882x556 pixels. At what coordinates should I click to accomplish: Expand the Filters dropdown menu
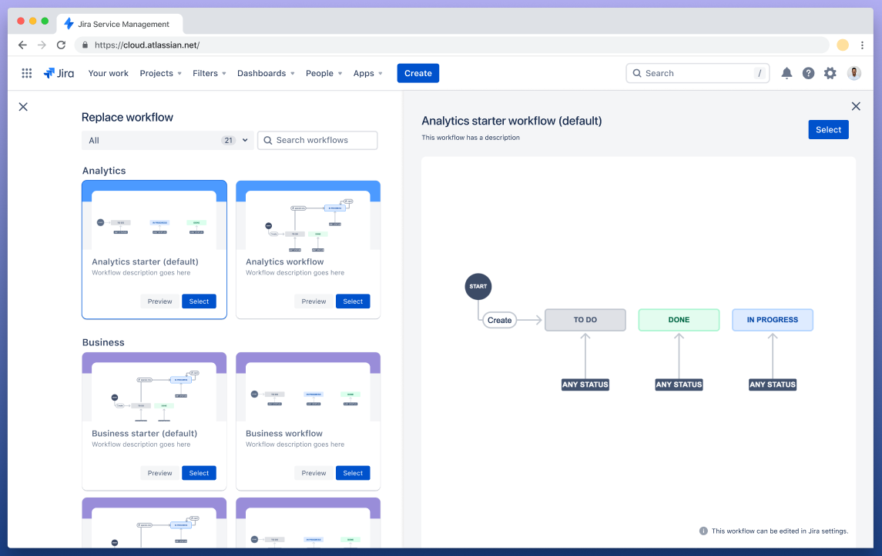click(210, 73)
